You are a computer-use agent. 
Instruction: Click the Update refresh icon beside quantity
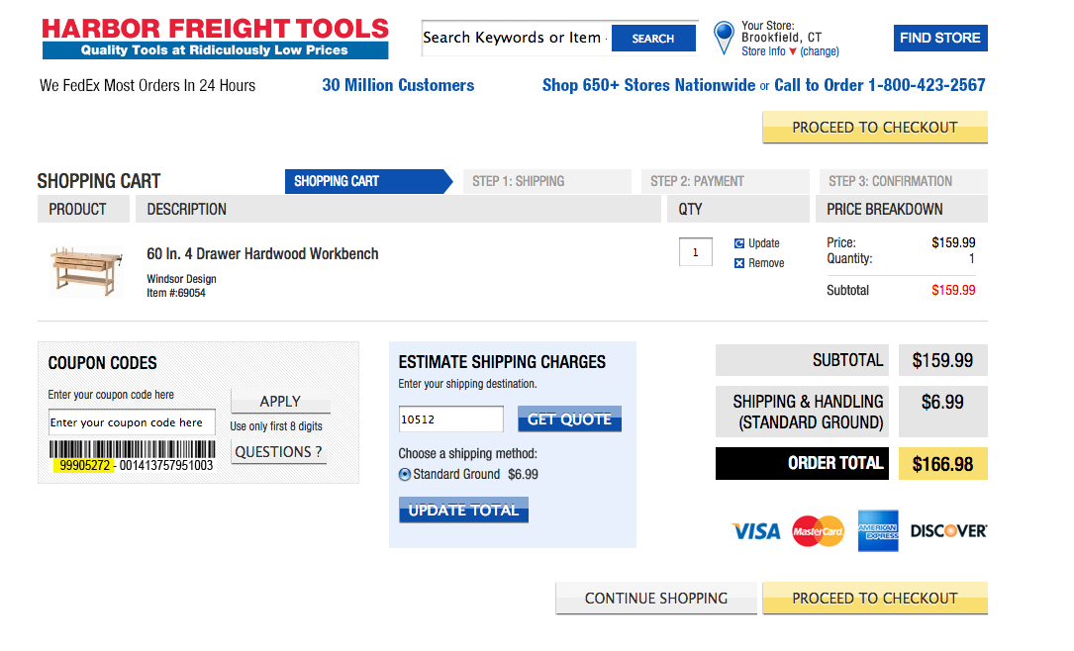click(x=739, y=243)
